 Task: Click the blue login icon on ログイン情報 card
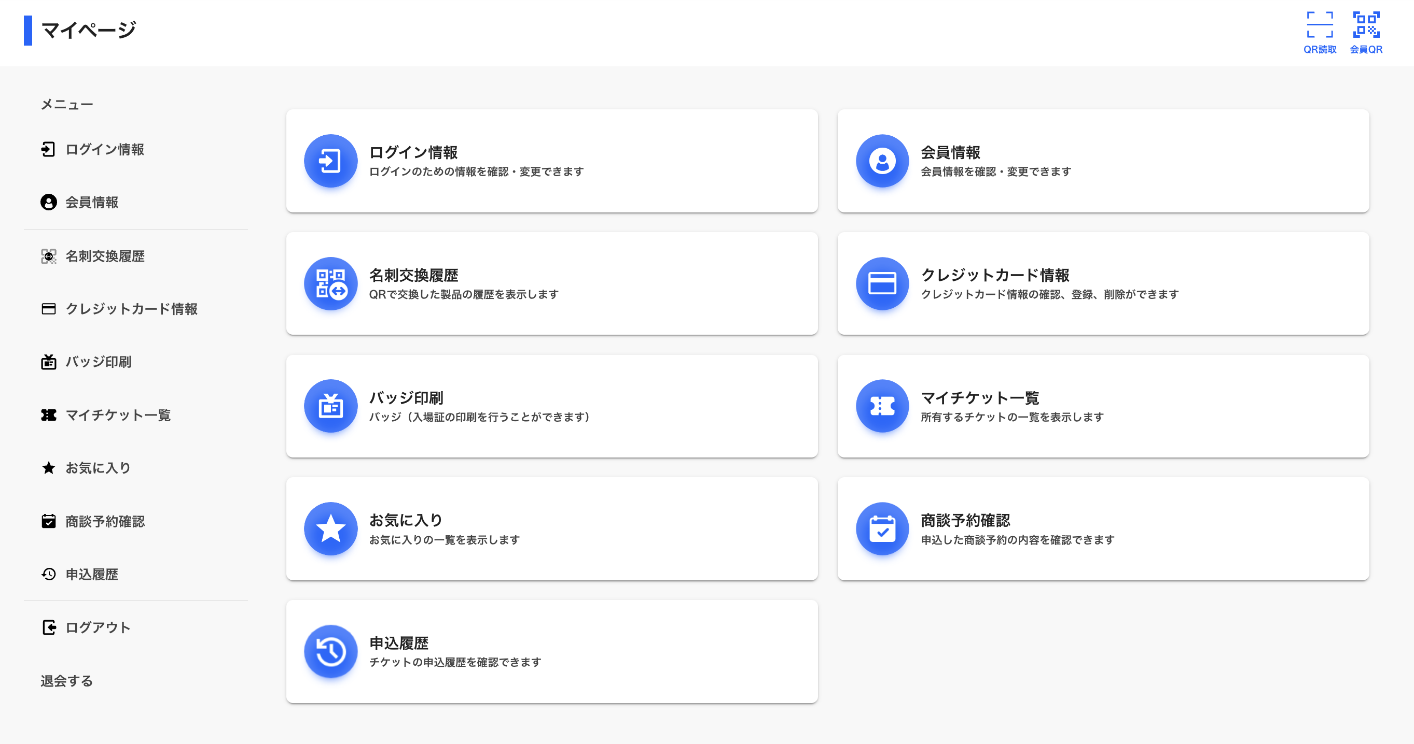[x=330, y=161]
